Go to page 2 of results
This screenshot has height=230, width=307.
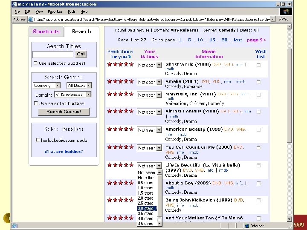click(x=257, y=40)
